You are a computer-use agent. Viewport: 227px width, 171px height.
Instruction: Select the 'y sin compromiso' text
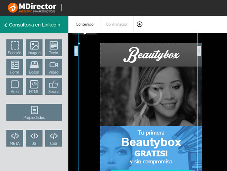(x=151, y=162)
